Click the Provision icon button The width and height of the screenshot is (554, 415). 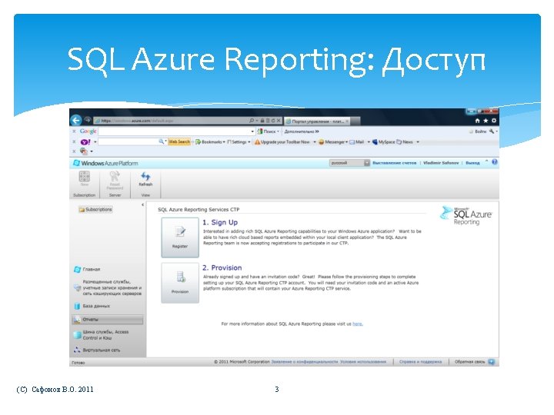click(x=180, y=283)
